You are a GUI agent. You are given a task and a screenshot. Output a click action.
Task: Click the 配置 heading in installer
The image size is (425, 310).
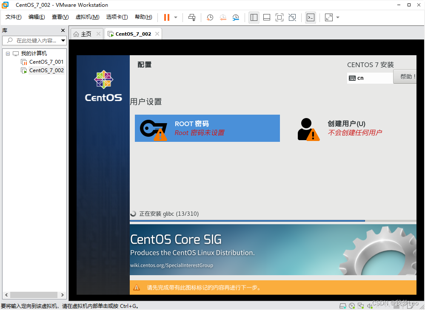pyautogui.click(x=145, y=65)
